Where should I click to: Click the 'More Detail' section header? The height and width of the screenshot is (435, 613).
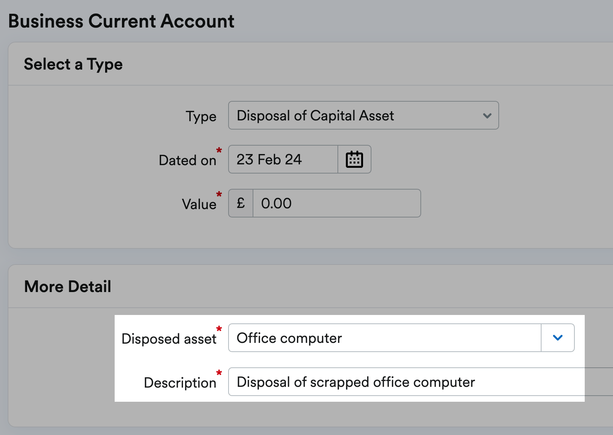click(x=68, y=287)
